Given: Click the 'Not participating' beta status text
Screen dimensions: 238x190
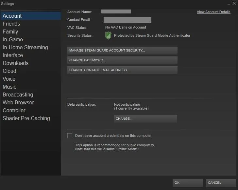Looking at the screenshot, I should (x=127, y=105).
